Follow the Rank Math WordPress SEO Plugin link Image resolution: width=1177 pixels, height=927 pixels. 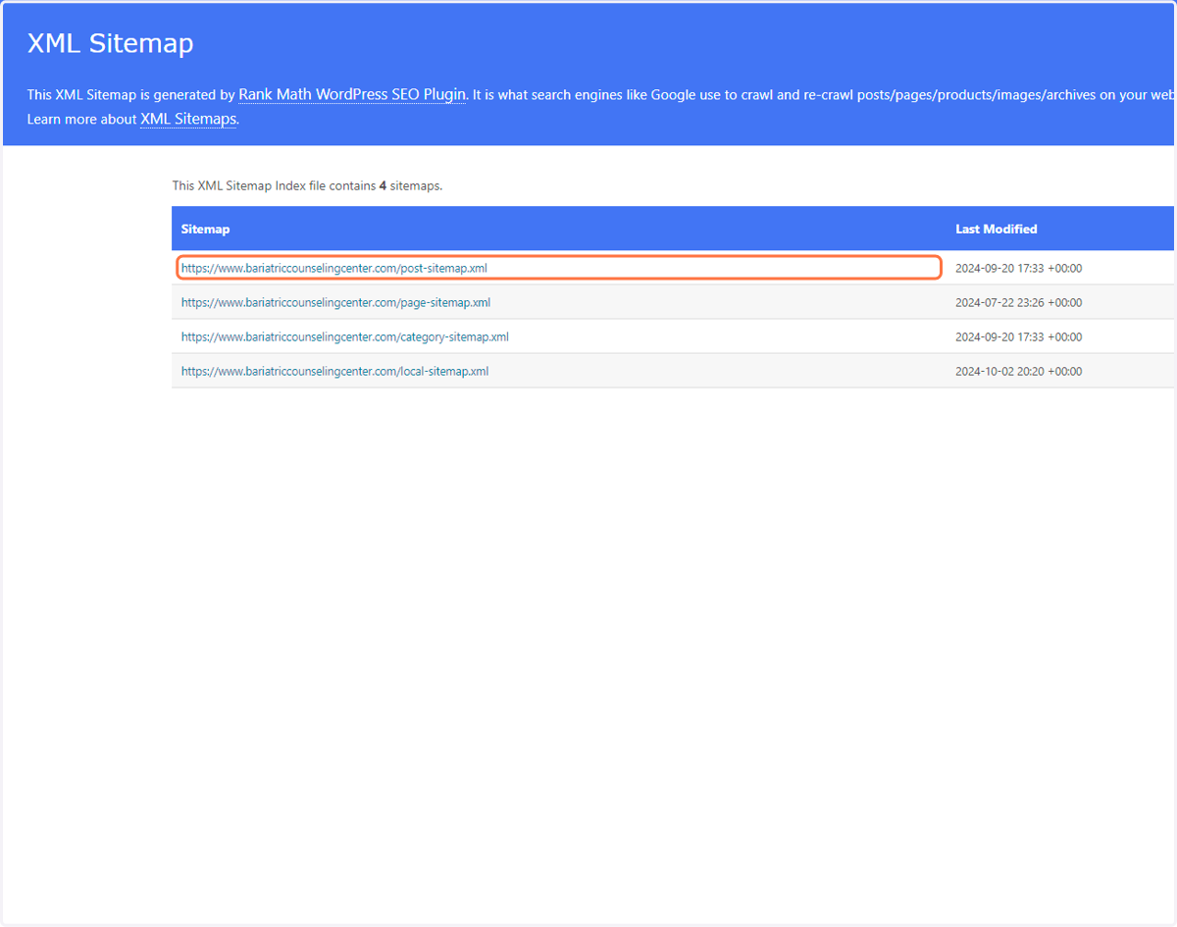pyautogui.click(x=352, y=95)
